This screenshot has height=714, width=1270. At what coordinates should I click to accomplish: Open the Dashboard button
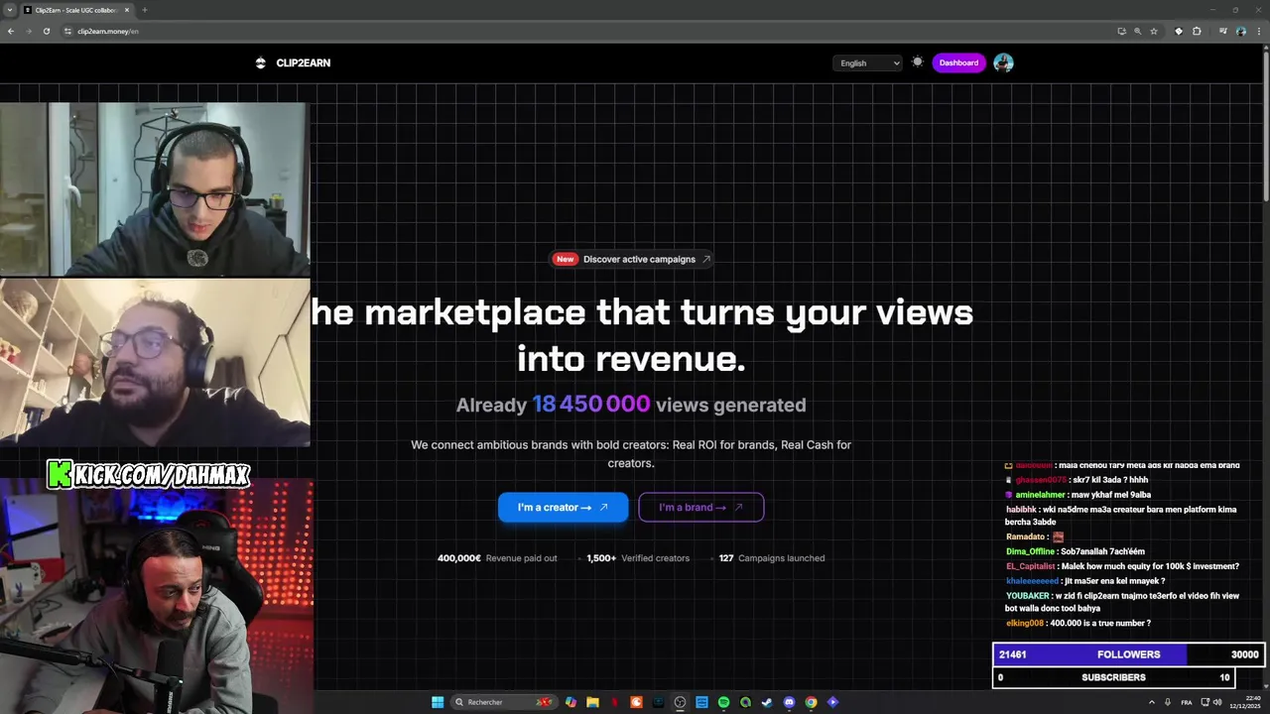958,62
